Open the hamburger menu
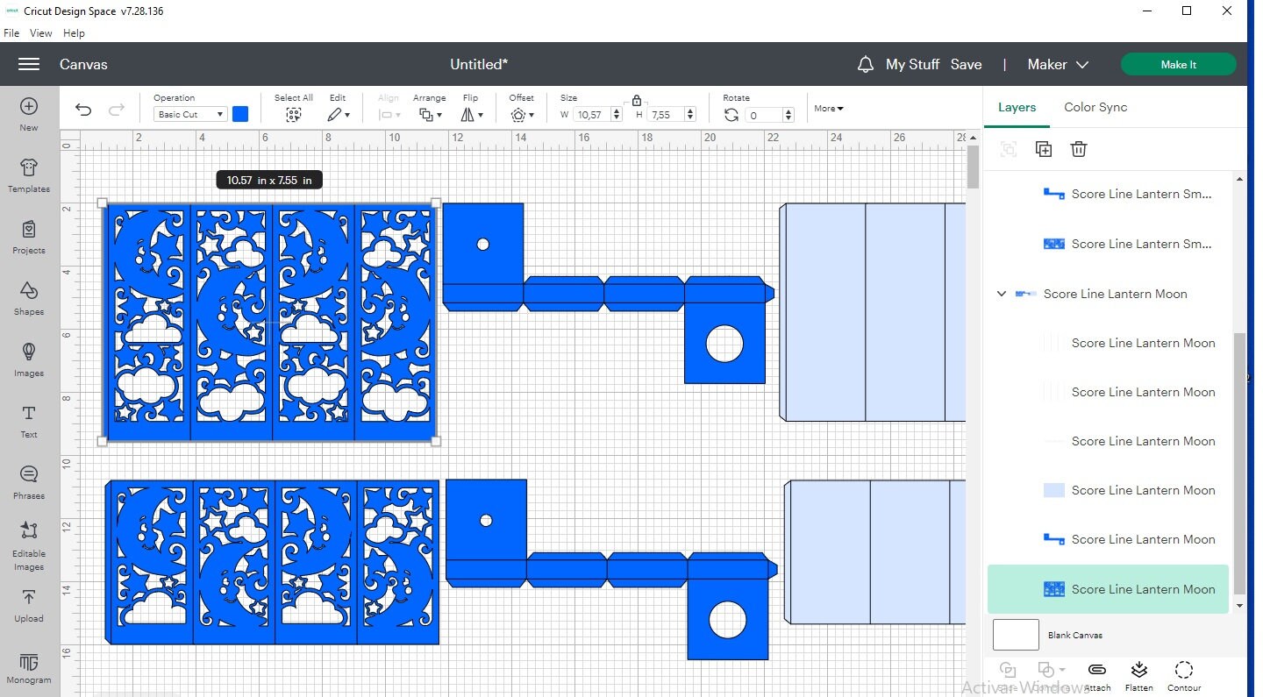Image resolution: width=1263 pixels, height=697 pixels. (29, 64)
